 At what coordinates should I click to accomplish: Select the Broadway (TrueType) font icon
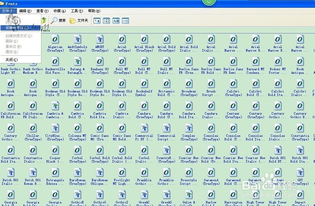189,84
